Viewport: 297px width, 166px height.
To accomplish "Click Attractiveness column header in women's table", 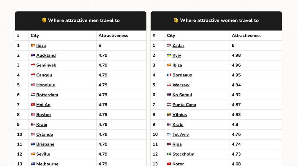I will pos(247,36).
